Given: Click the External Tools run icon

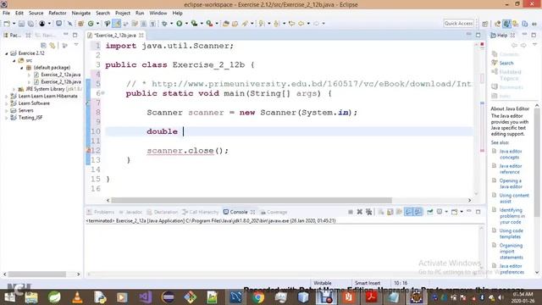Looking at the screenshot, I should [x=209, y=24].
